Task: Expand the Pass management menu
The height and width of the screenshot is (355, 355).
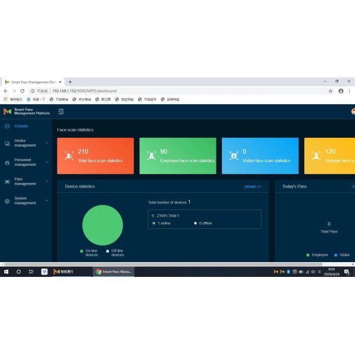Action: pyautogui.click(x=25, y=181)
